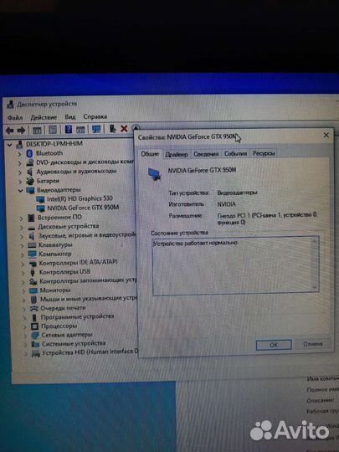Screen dimensions: 339x452
Task: Expand the Bluetooth category
Action: [x=19, y=154]
